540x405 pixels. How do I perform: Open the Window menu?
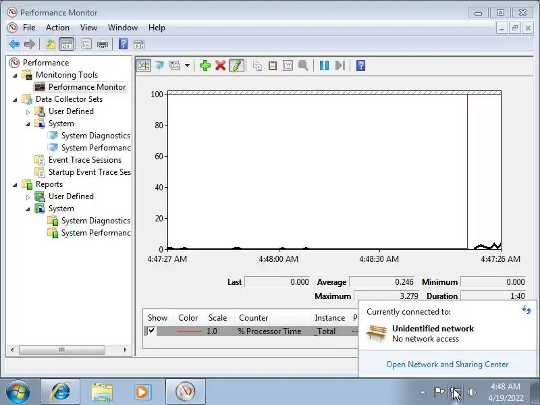123,28
